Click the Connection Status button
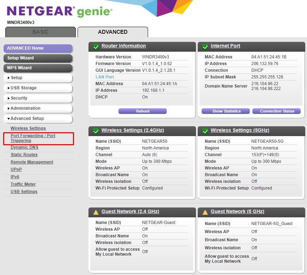 [276, 111]
